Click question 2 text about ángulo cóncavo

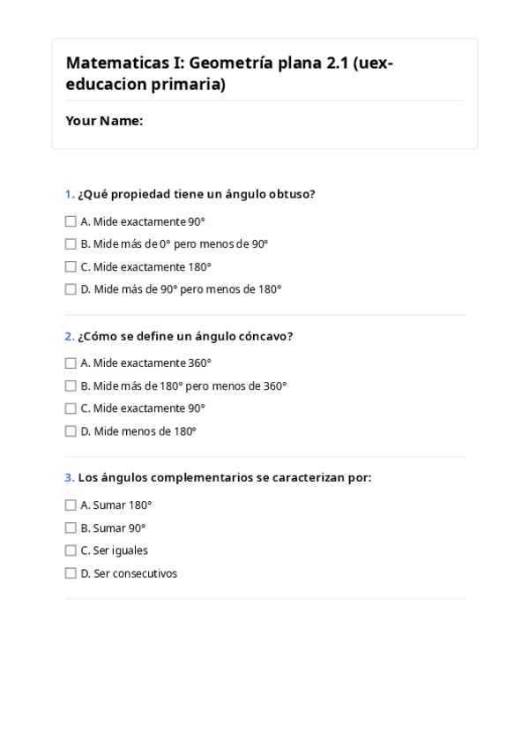click(x=185, y=336)
